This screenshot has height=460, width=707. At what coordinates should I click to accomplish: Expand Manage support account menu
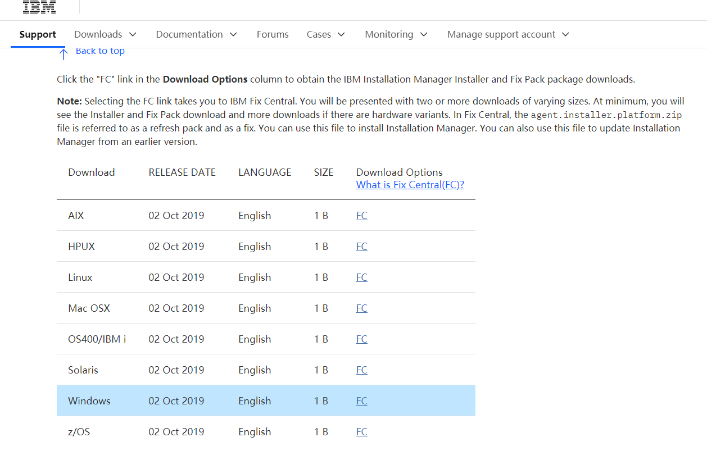[509, 34]
